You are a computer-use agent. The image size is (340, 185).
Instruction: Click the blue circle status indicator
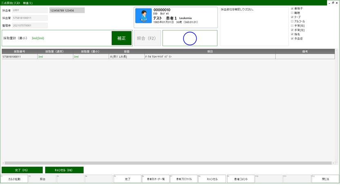(190, 38)
